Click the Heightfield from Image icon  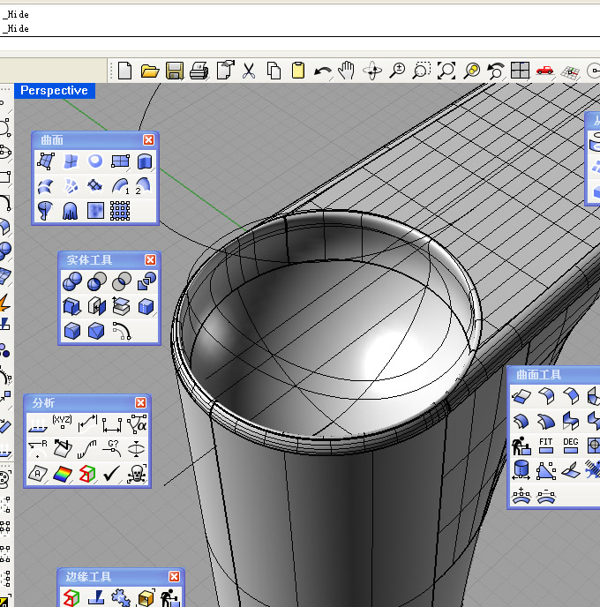95,211
